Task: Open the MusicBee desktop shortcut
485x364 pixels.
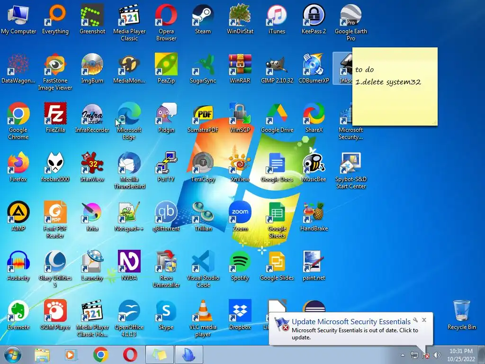Action: point(314,167)
